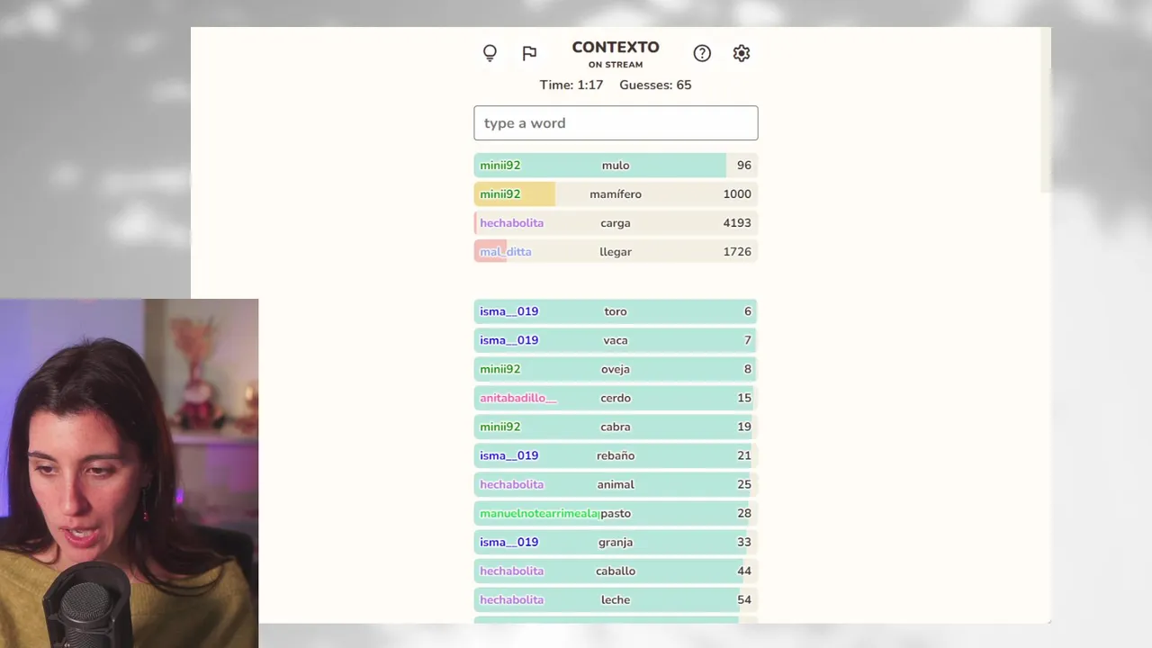
Task: Select the 'cerdo' guess row
Action: [x=616, y=398]
